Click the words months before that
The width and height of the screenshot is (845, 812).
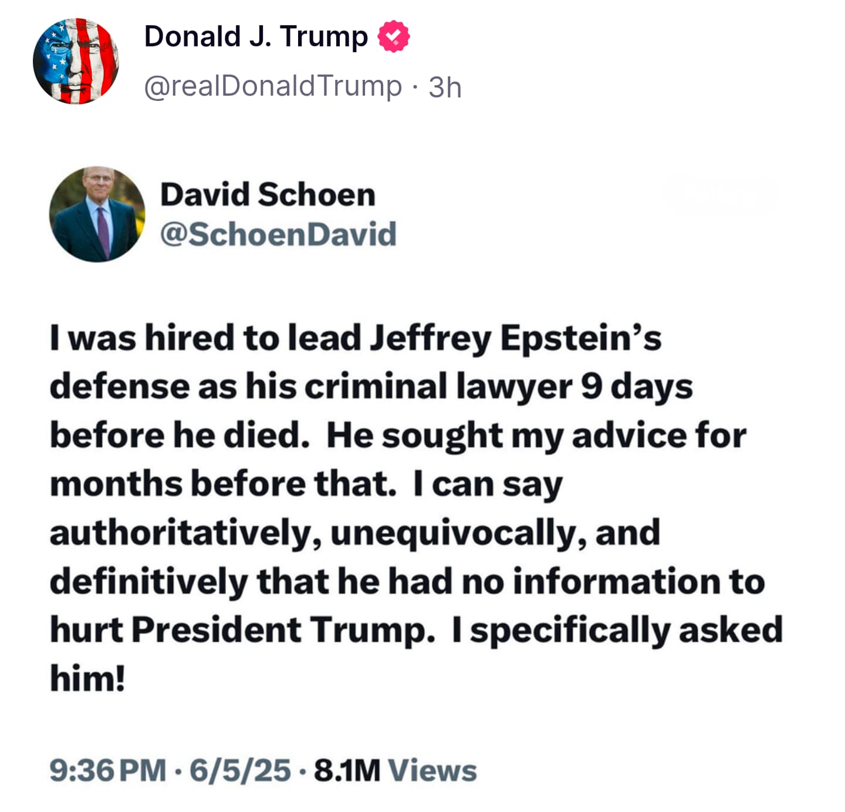[x=223, y=484]
